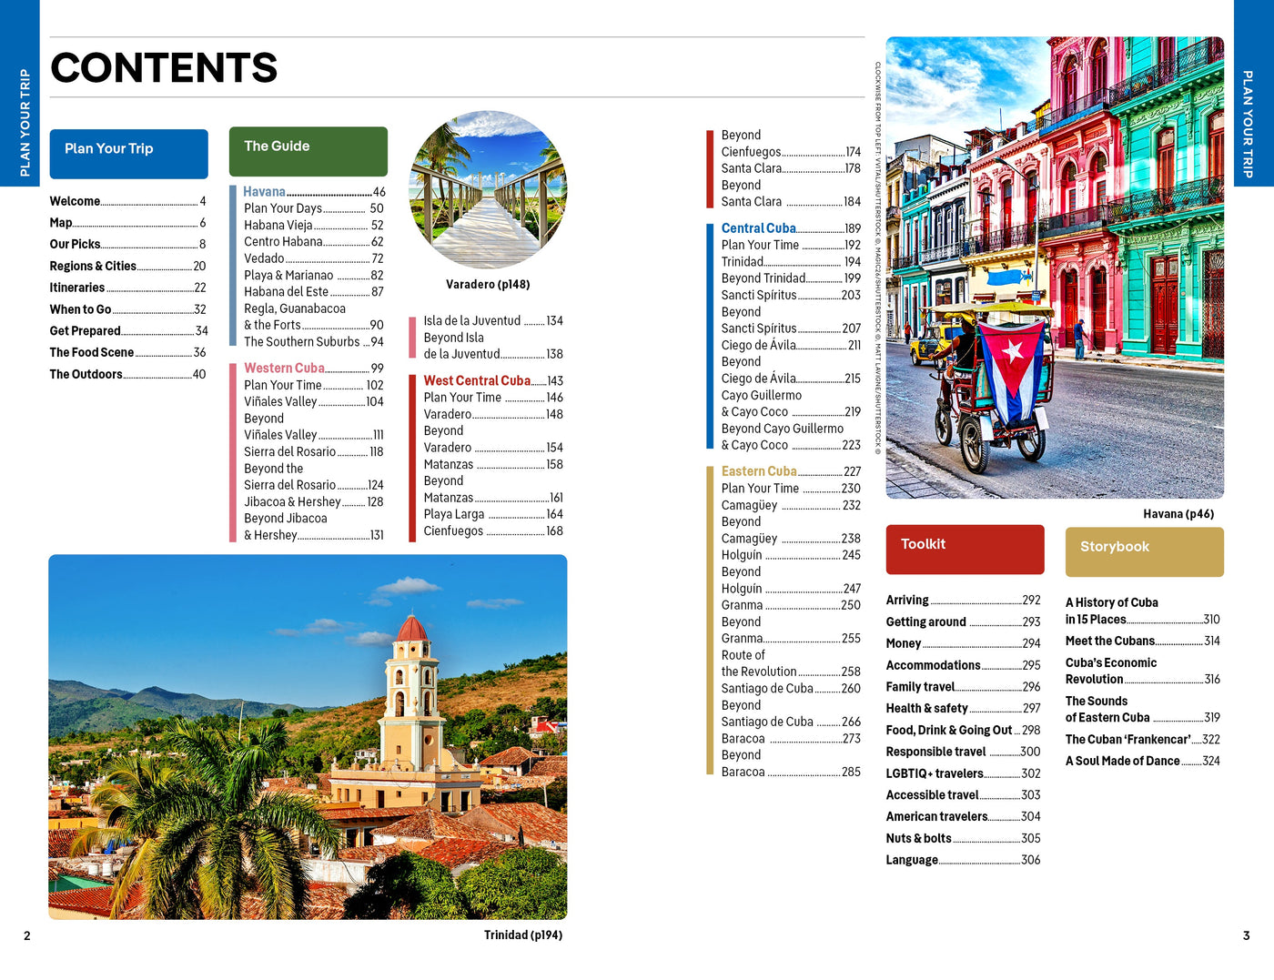Open the Western Cuba chapter heading

pos(283,368)
